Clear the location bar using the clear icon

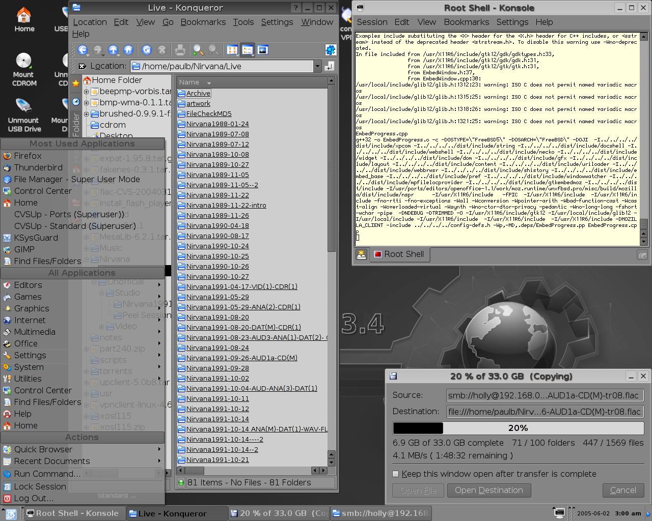point(83,66)
